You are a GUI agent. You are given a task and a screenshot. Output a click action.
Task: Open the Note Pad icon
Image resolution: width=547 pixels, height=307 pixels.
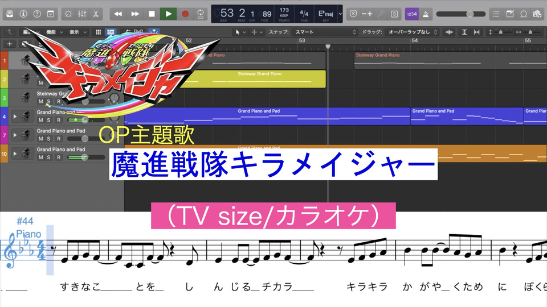509,14
